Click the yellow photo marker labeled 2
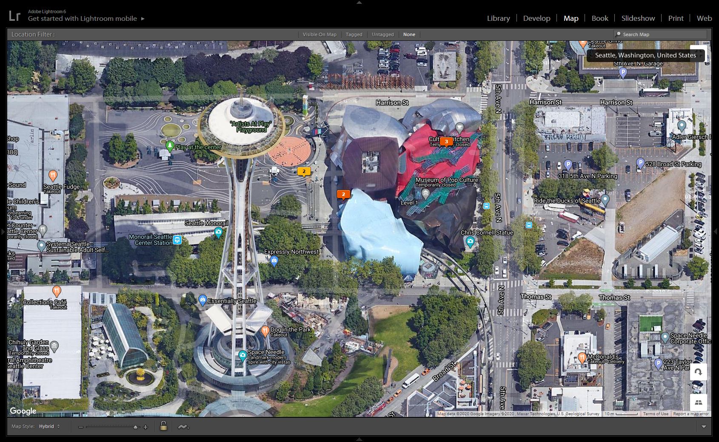This screenshot has width=719, height=442. pos(304,172)
